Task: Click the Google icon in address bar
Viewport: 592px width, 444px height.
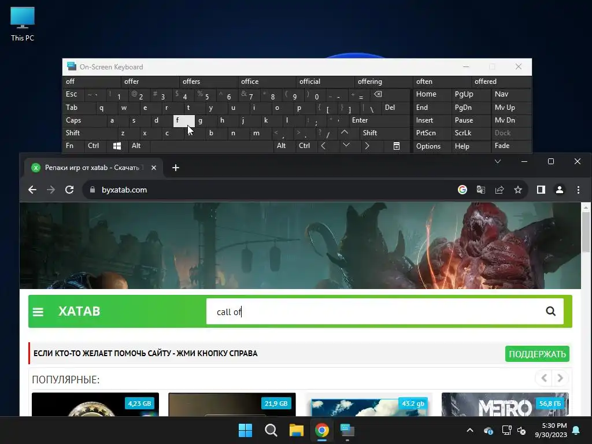Action: coord(462,190)
